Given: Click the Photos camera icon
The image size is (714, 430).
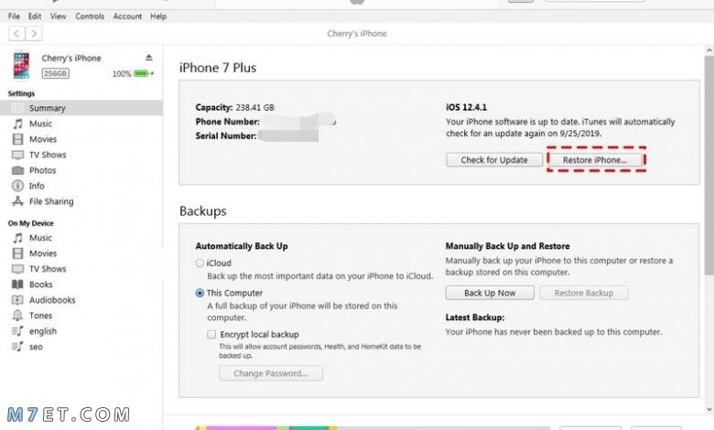Looking at the screenshot, I should pyautogui.click(x=17, y=171).
